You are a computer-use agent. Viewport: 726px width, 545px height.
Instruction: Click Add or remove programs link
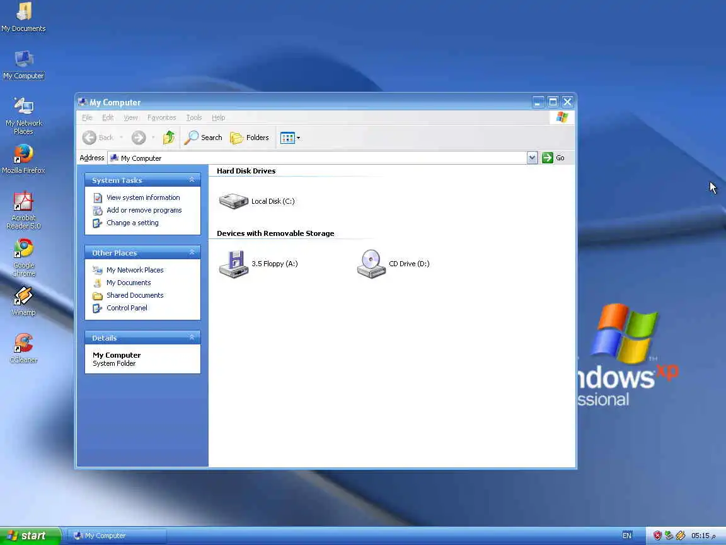(x=144, y=211)
